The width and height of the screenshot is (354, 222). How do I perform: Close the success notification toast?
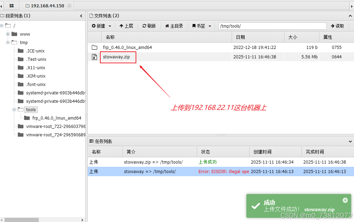(x=345, y=200)
